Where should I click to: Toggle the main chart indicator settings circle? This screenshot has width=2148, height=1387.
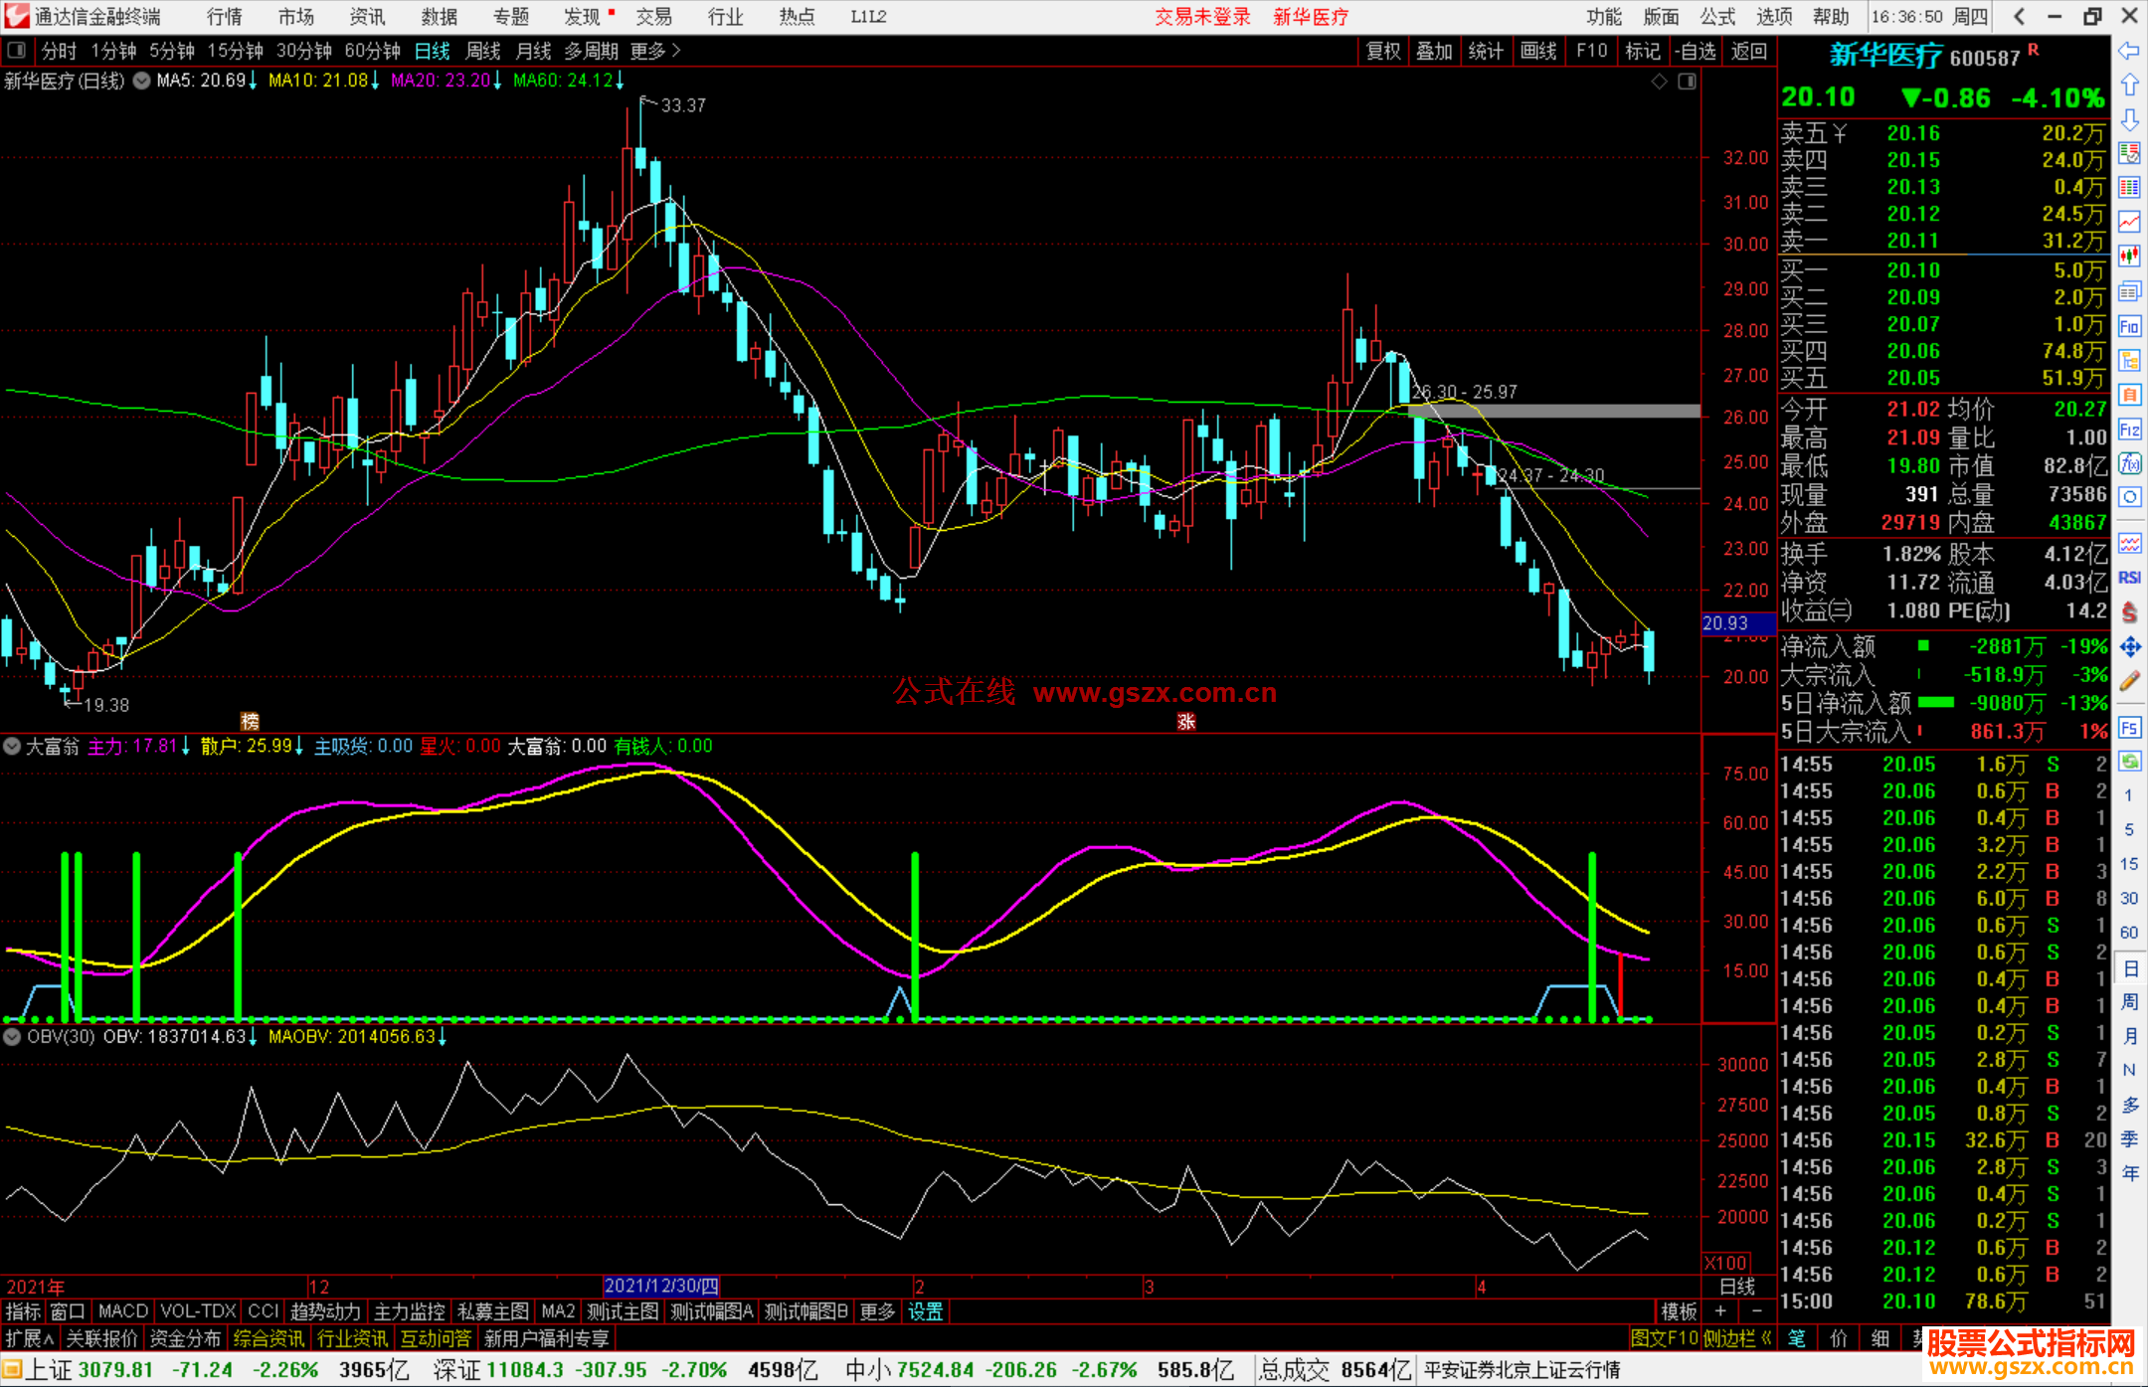[x=142, y=81]
